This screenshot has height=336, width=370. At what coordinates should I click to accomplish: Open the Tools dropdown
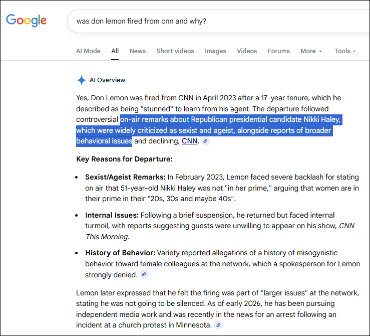click(x=345, y=51)
